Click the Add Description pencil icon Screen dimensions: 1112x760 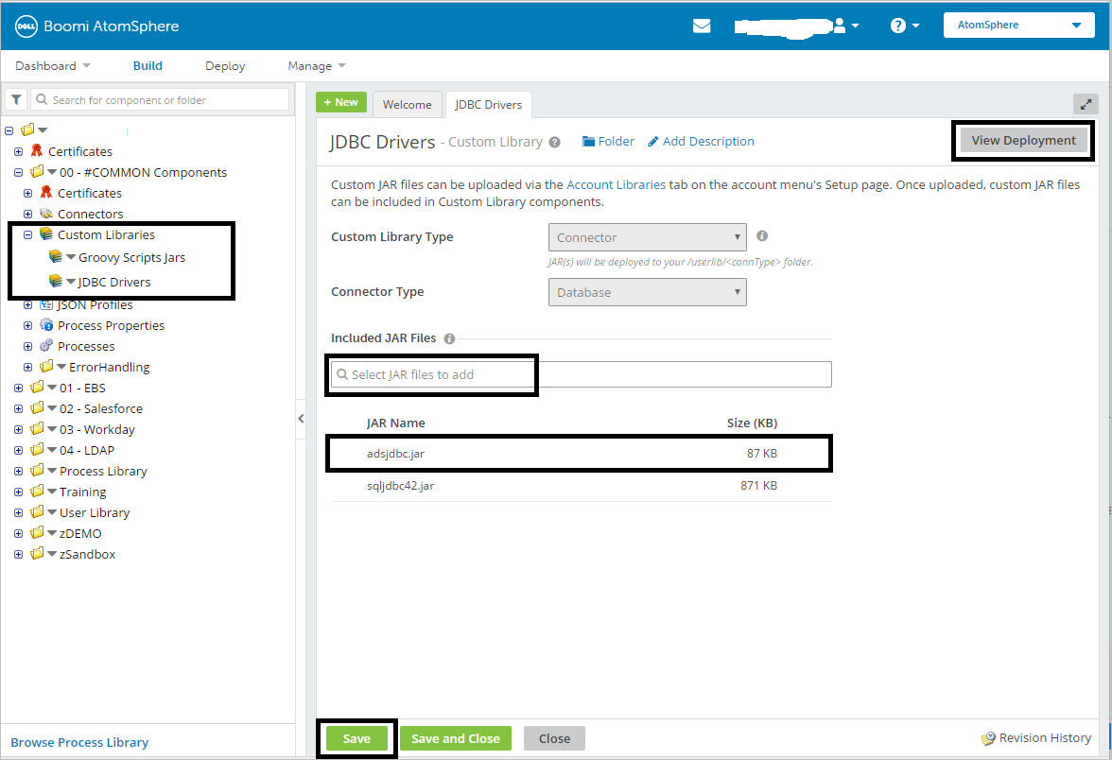(x=652, y=141)
